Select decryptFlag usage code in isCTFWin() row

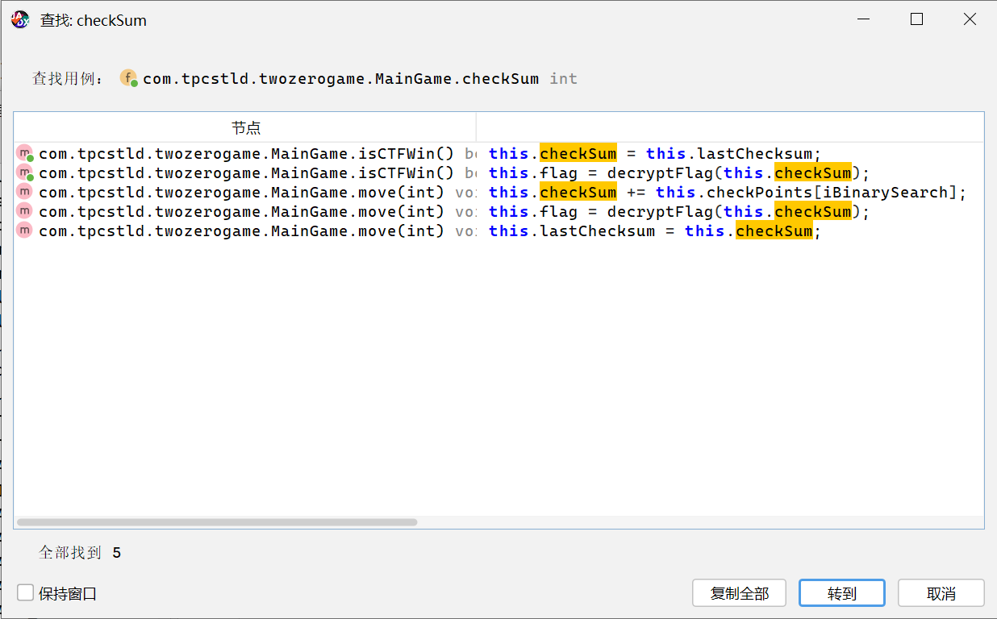point(679,173)
